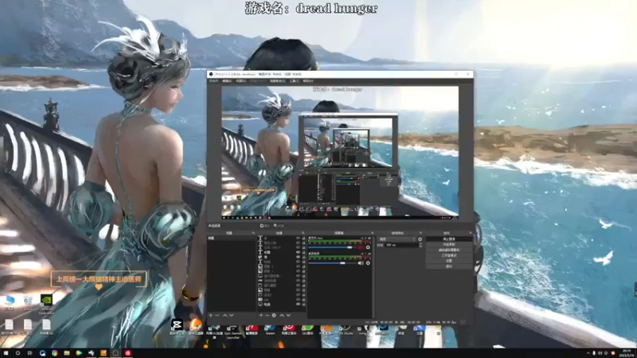
Task: Remove selected source with minus icon
Action: point(268,315)
